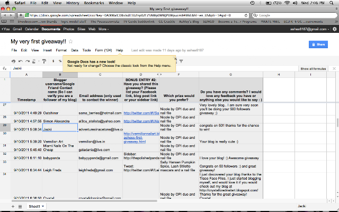Open Vermilion nail art giveaway link
Screen dimensions: 339x212
tap(141, 138)
